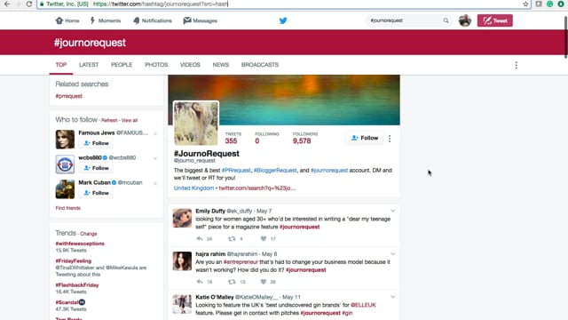Click #BloggerRequest hashtag in bio
This screenshot has width=568, height=320.
coord(275,171)
